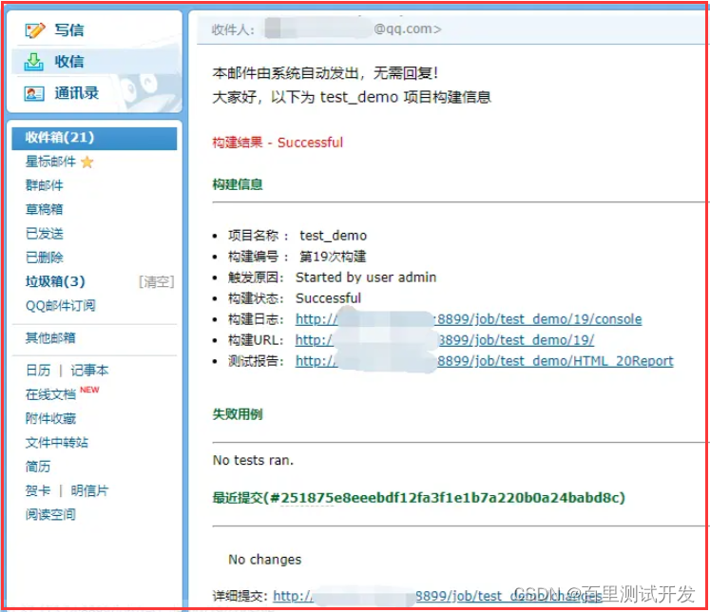Click the 失败用例 section heading

coord(238,413)
